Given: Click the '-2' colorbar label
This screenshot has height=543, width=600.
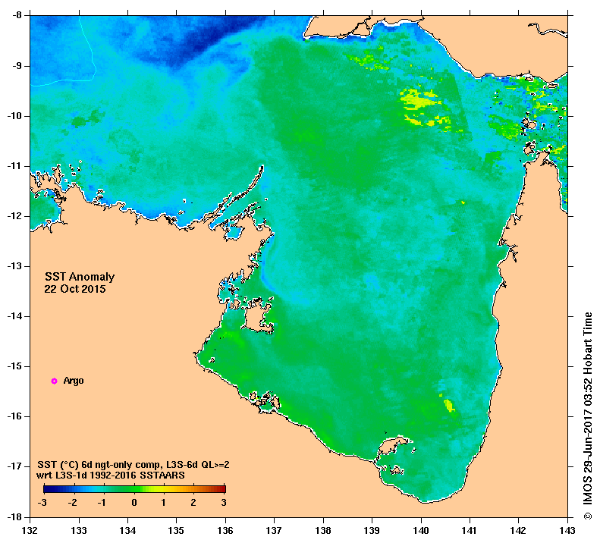Looking at the screenshot, I should point(72,503).
